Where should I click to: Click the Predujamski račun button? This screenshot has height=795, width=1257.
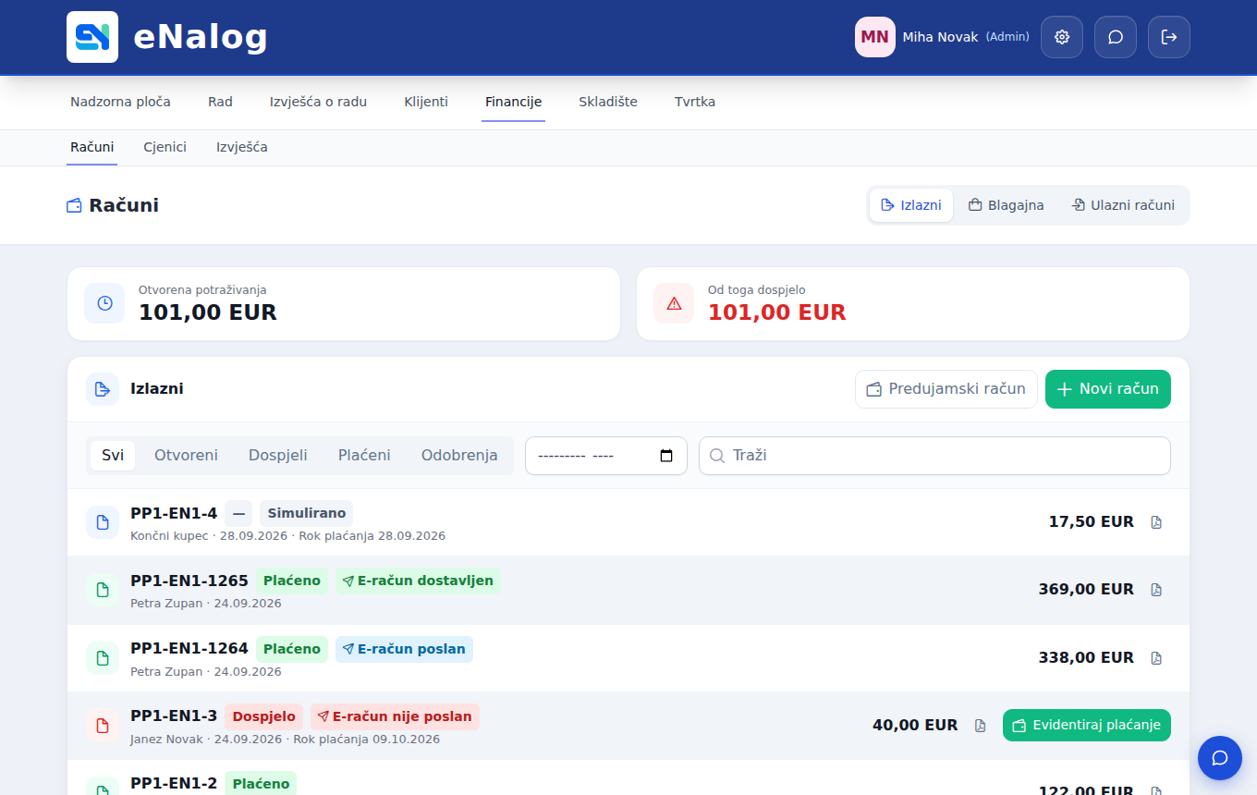(x=946, y=389)
